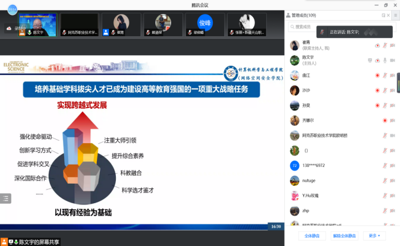The width and height of the screenshot is (400, 246).
Task: Pop out the members panel
Action: tap(383, 15)
